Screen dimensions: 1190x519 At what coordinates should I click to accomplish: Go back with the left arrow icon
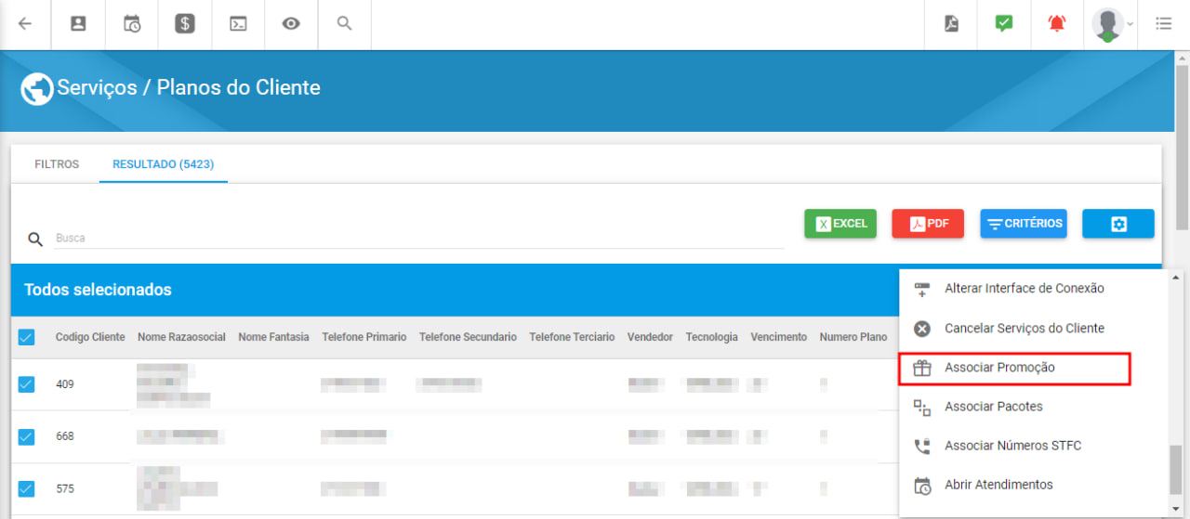(x=25, y=24)
